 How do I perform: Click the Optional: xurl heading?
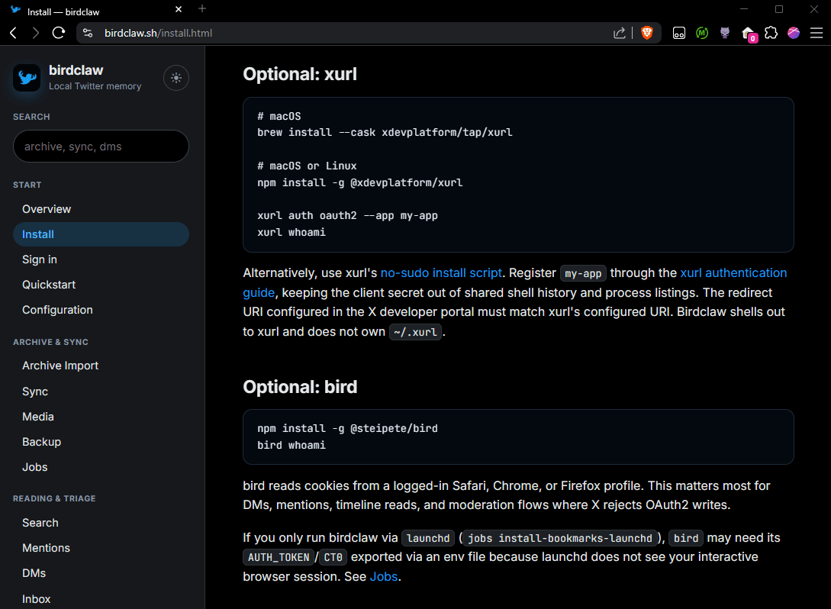pos(300,74)
